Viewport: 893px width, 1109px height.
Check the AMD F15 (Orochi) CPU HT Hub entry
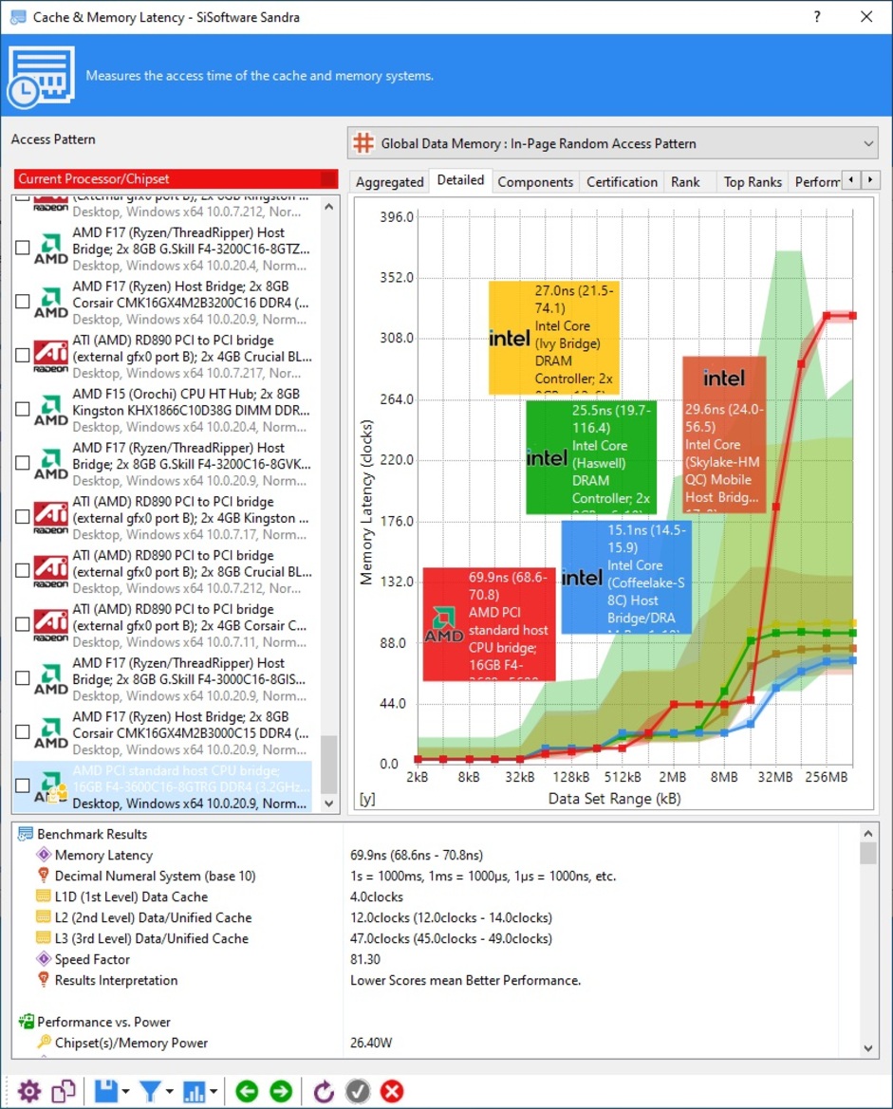click(23, 410)
